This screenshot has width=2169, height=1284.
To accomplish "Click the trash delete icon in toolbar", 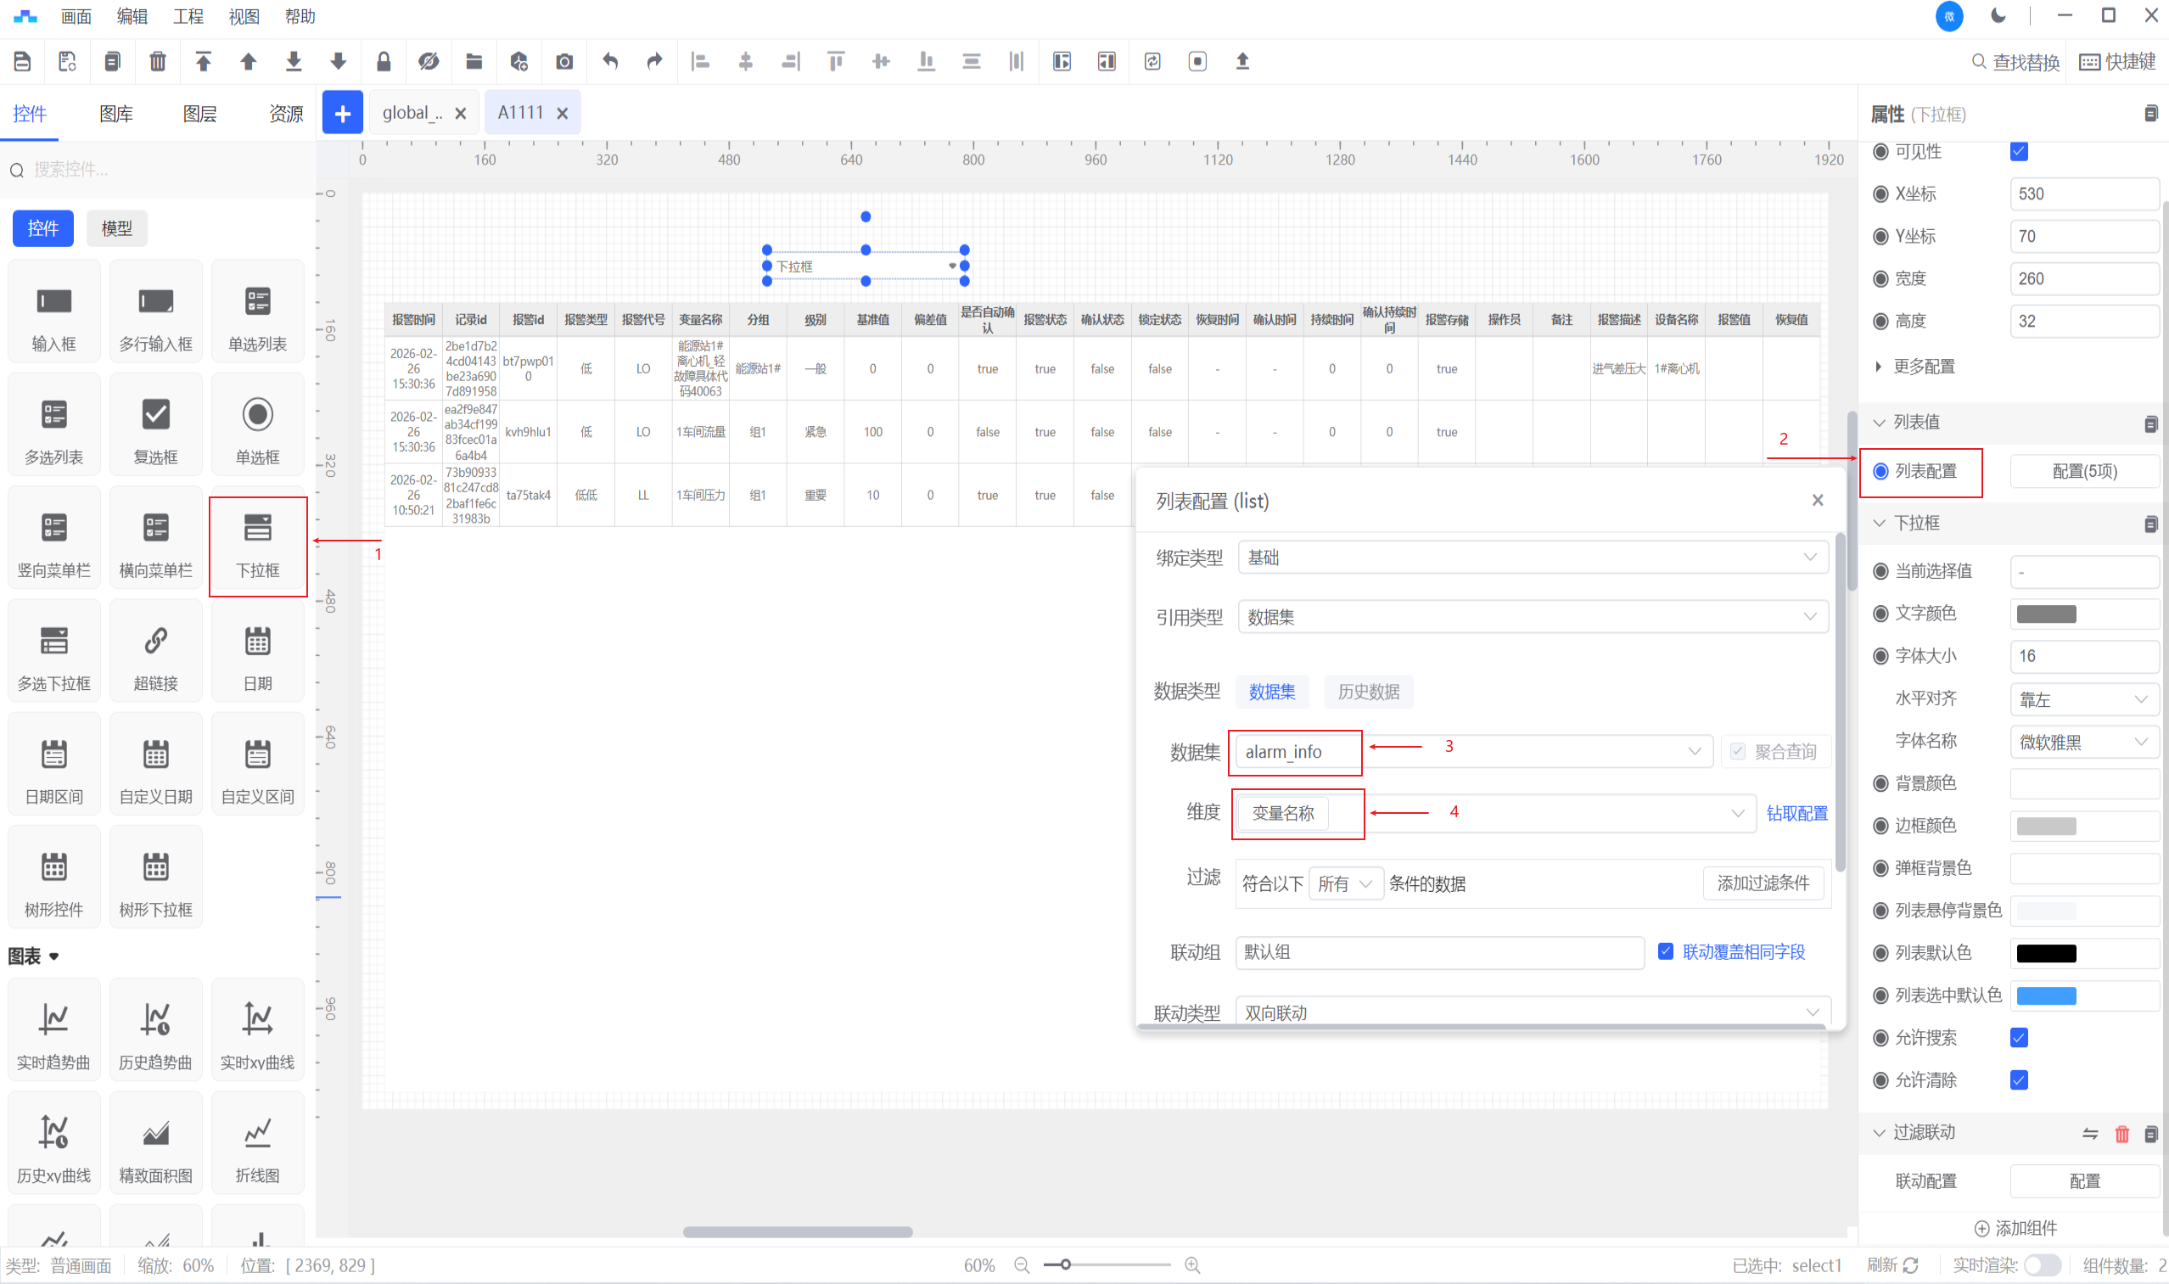I will [158, 61].
